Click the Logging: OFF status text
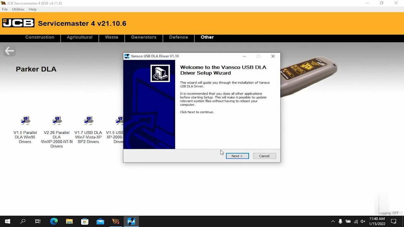This screenshot has height=227, width=404. click(389, 213)
